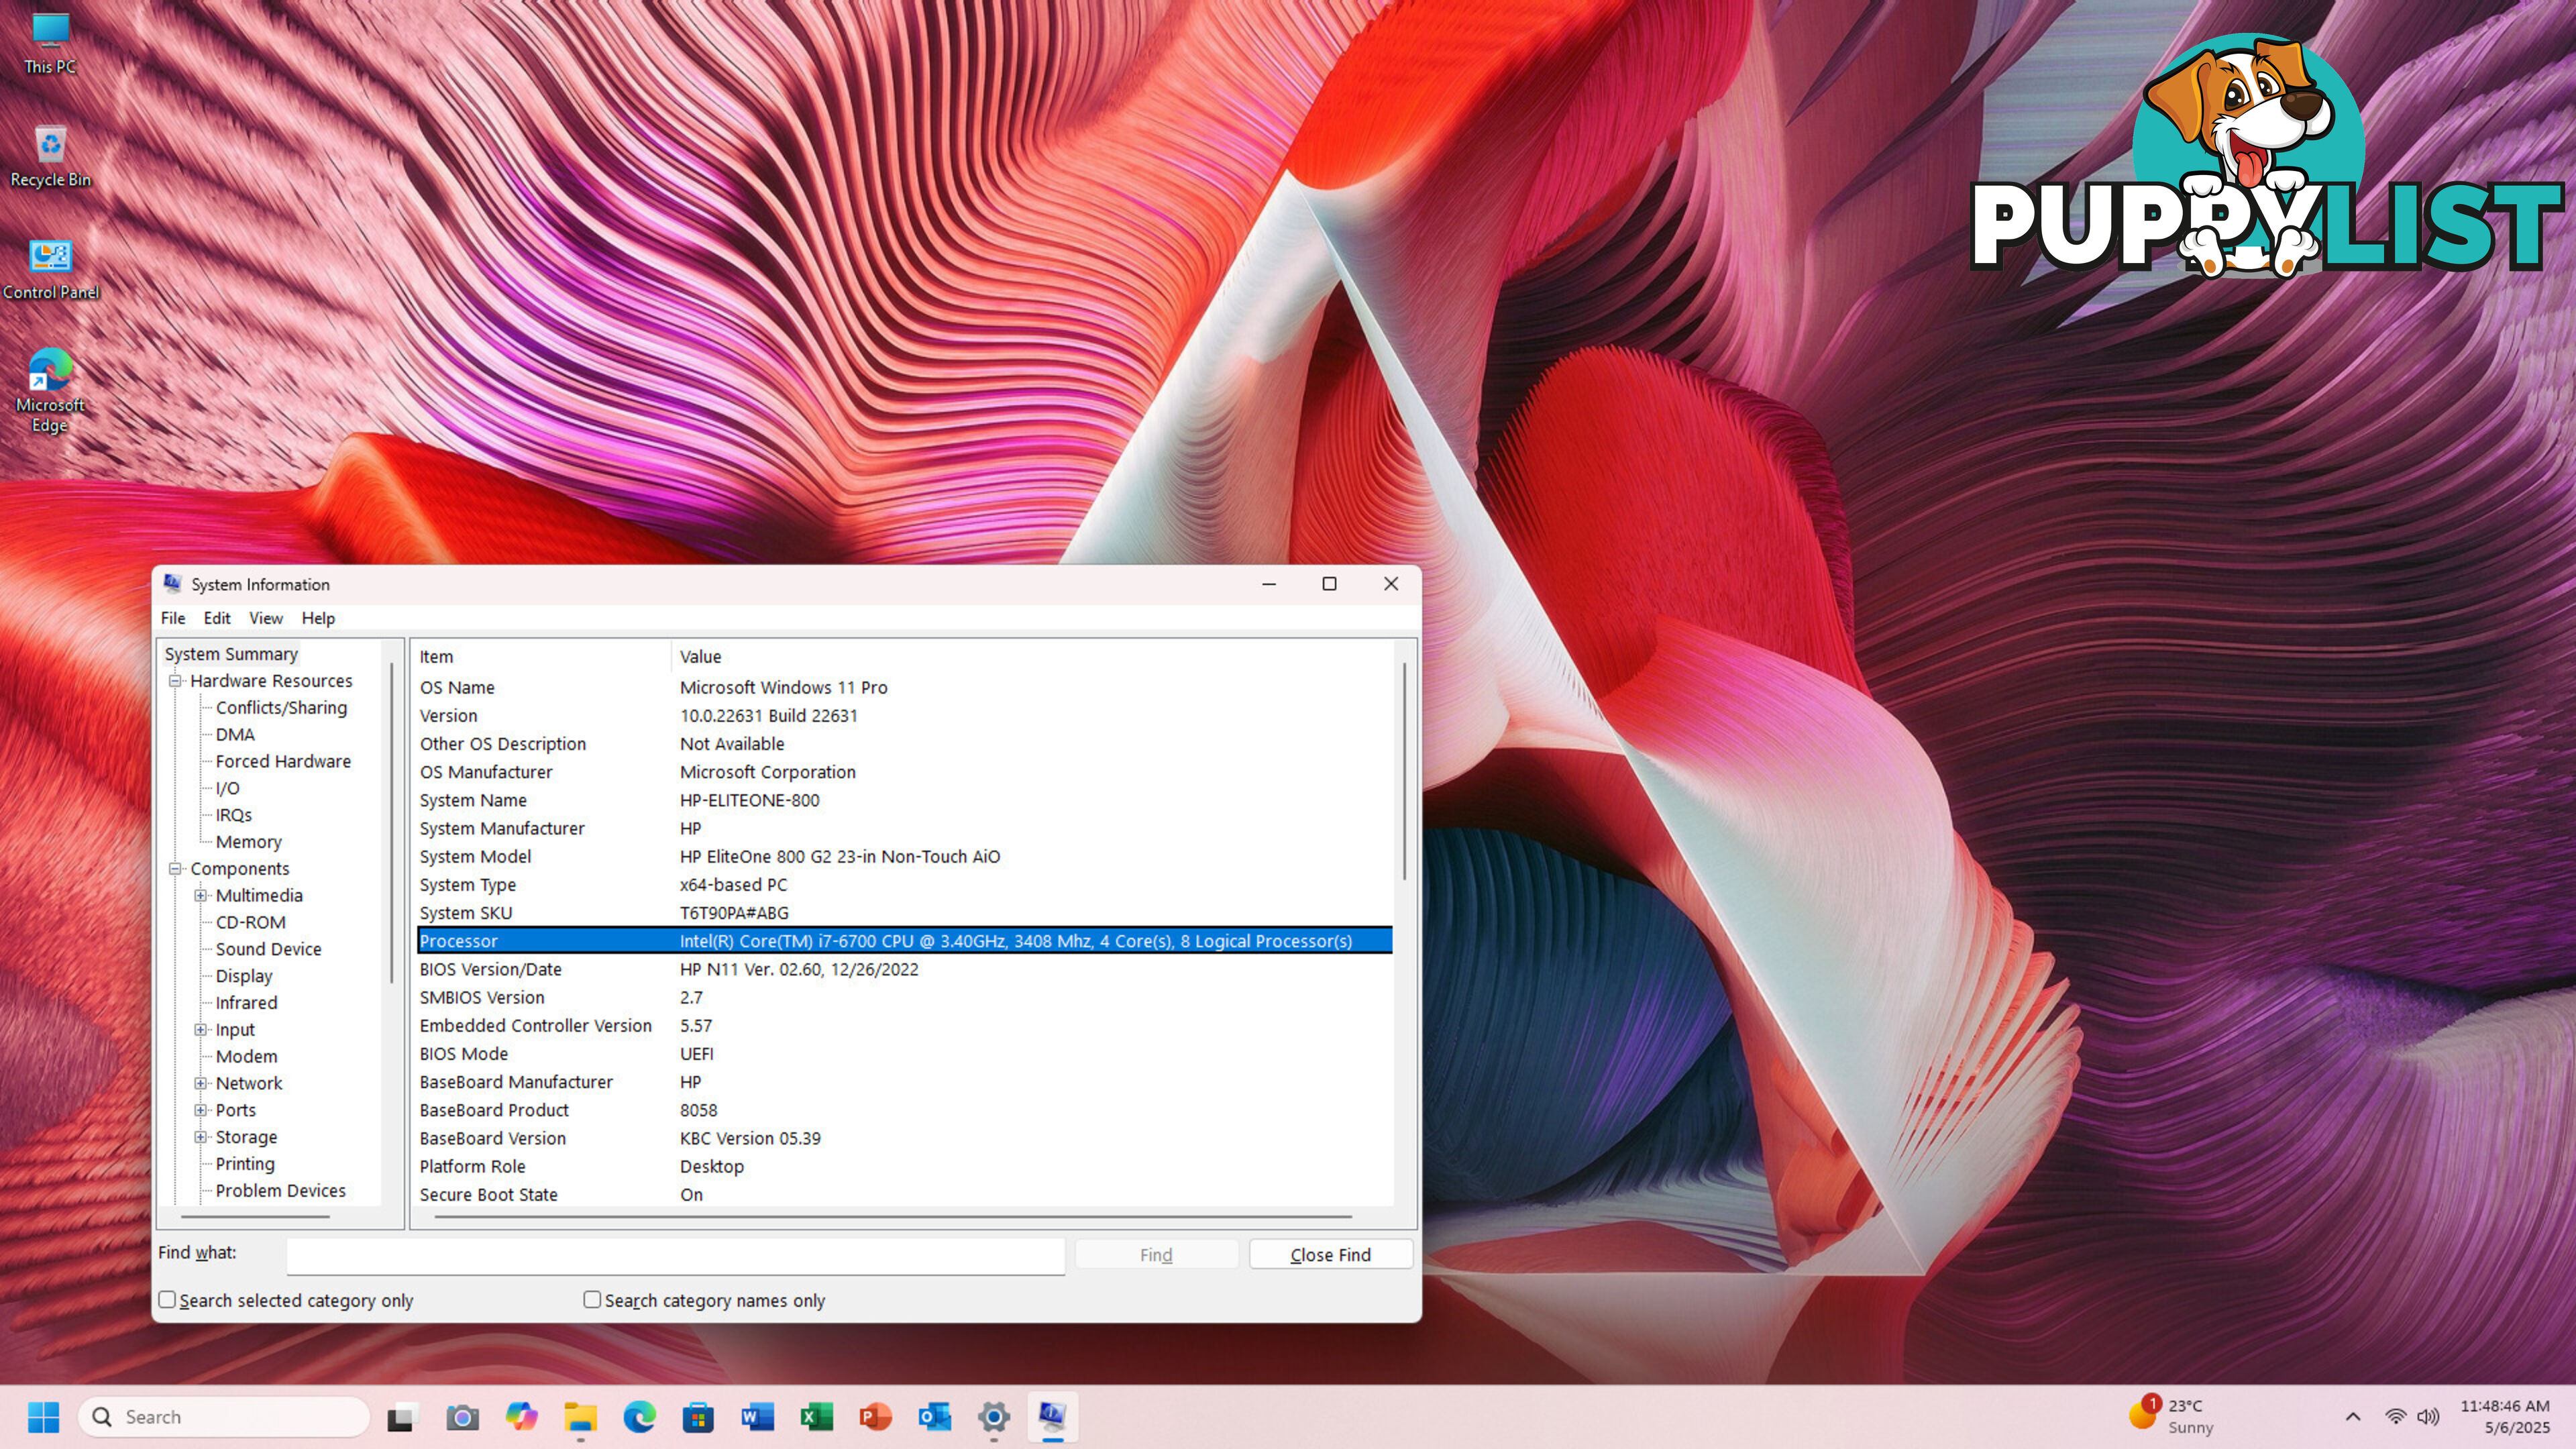Open volume speaker tray icon
Image resolution: width=2576 pixels, height=1449 pixels.
(2427, 1416)
